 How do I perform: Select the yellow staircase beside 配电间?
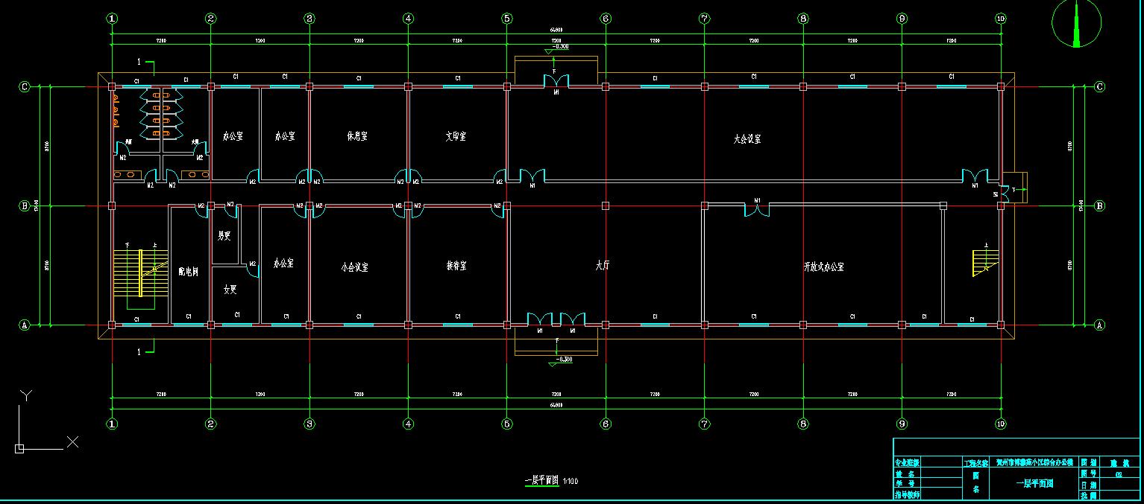coord(139,273)
